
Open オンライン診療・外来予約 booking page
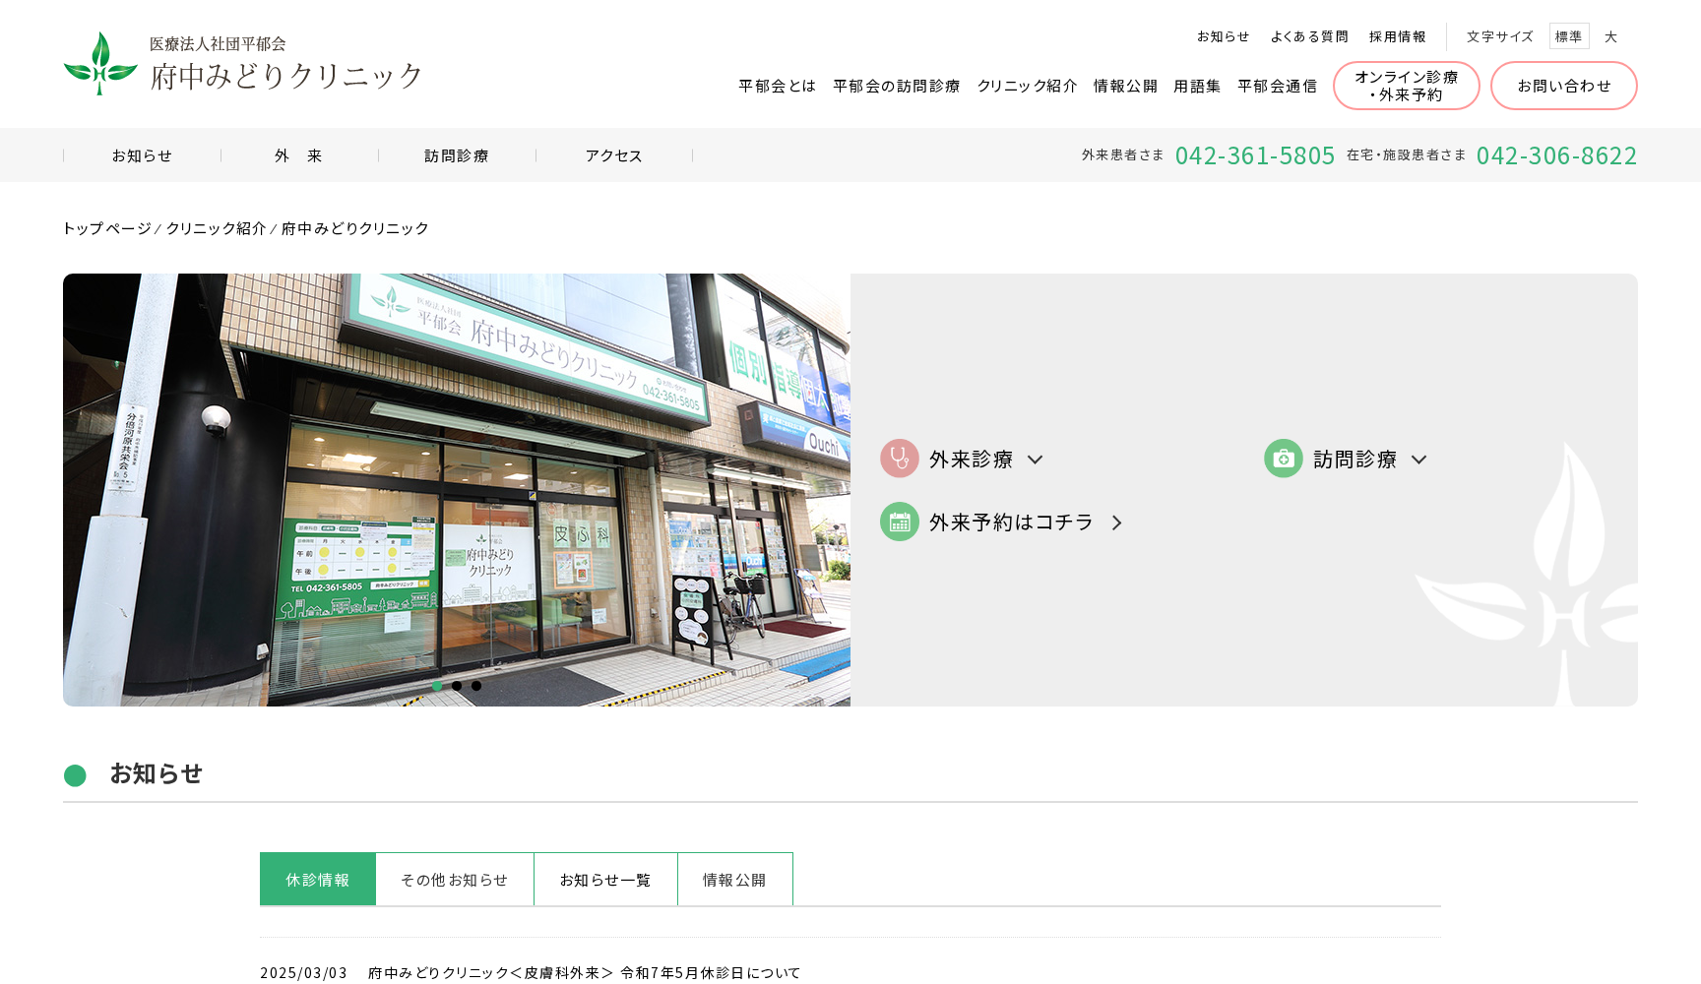coord(1406,86)
